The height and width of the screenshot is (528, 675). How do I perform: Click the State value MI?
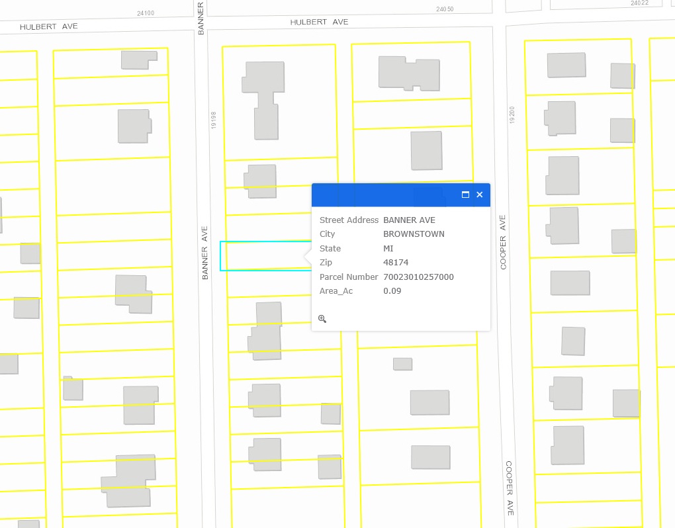[x=388, y=248]
